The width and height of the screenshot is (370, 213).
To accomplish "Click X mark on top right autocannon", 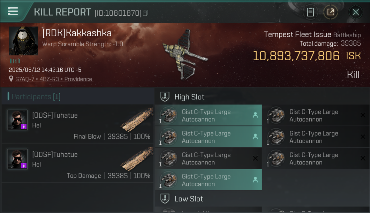I will (x=363, y=115).
